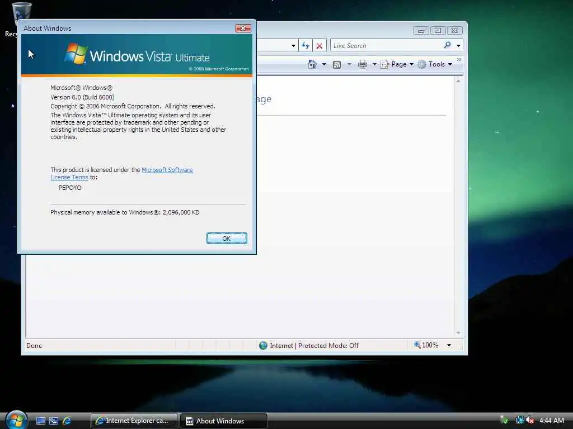Click the Protected Mode: Off status text
573x429 pixels.
(x=328, y=345)
